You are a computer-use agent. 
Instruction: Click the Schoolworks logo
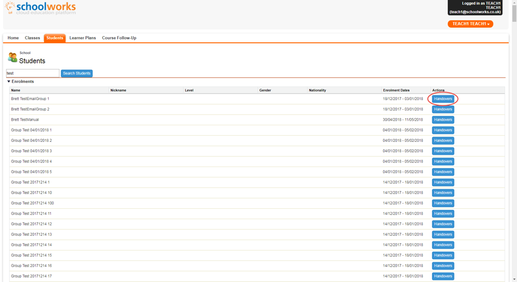(x=40, y=8)
